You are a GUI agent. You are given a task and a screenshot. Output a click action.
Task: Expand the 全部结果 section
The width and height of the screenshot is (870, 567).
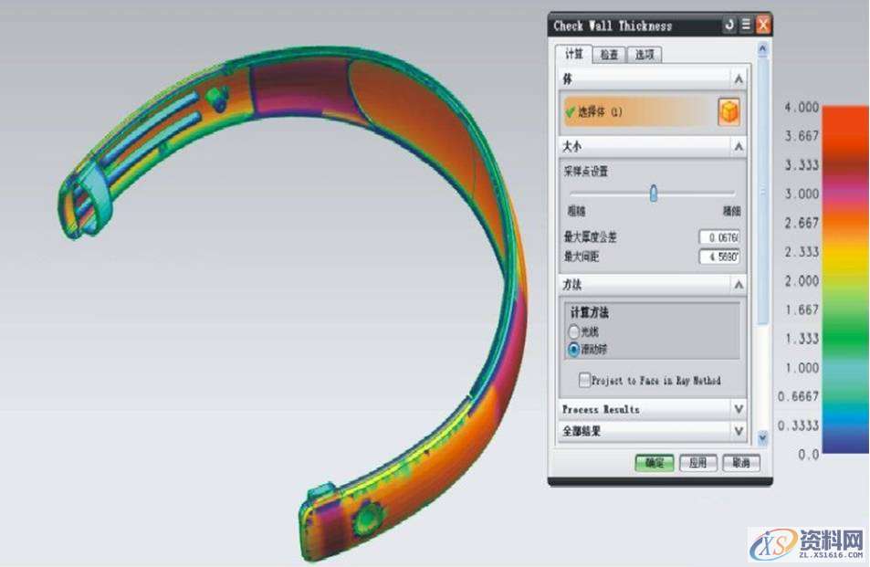tap(739, 430)
